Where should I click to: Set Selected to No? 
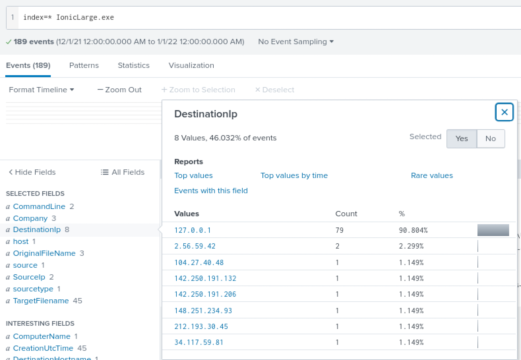491,138
